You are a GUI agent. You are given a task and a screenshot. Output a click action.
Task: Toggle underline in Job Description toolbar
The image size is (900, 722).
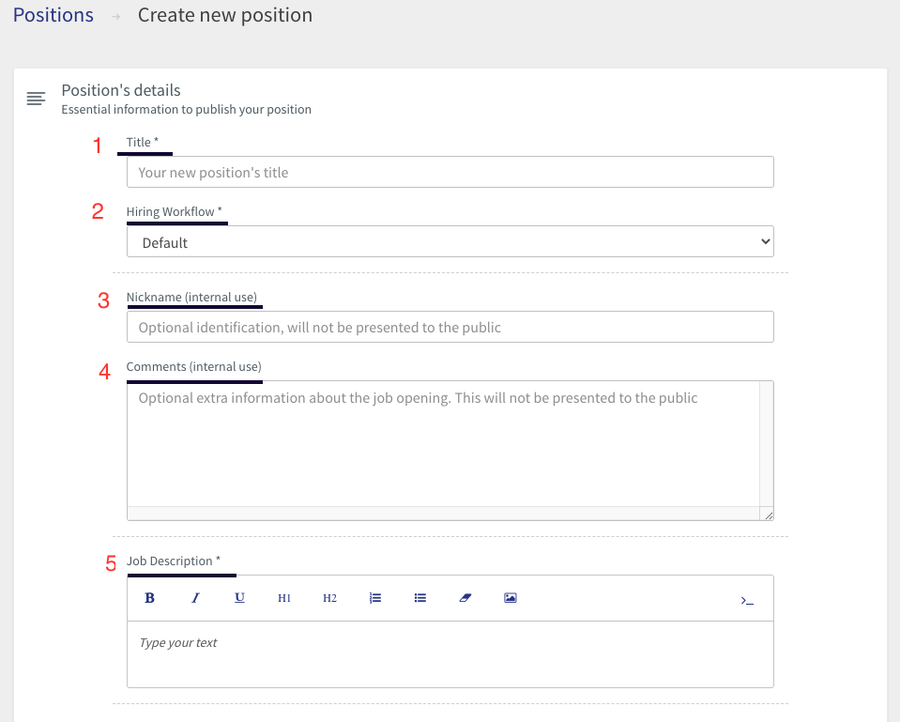[x=240, y=598]
